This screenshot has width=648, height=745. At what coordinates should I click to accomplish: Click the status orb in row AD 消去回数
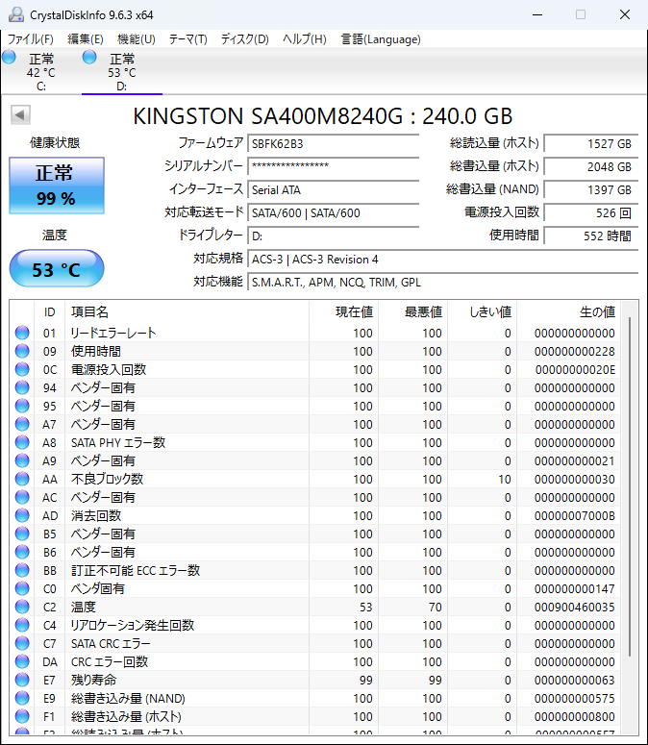[22, 515]
